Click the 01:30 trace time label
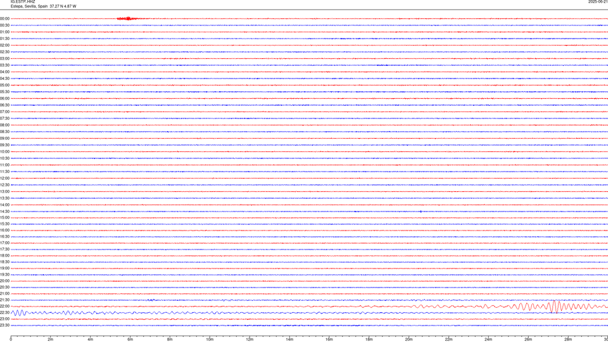608x342 pixels. [x=4, y=39]
